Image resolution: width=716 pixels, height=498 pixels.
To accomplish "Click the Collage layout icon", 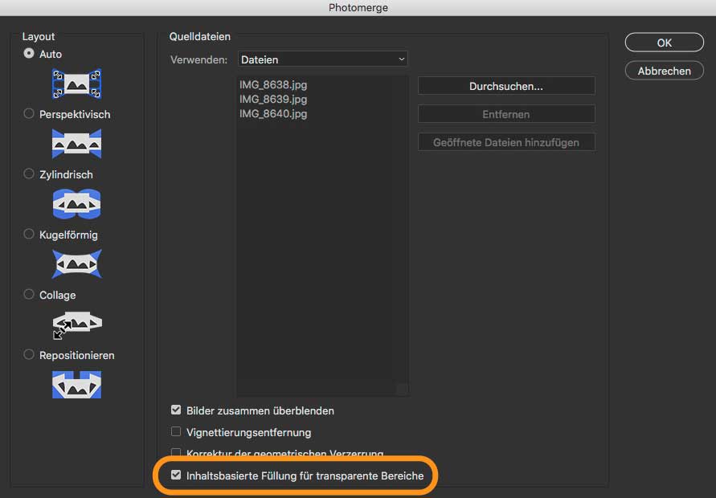I will pyautogui.click(x=76, y=325).
